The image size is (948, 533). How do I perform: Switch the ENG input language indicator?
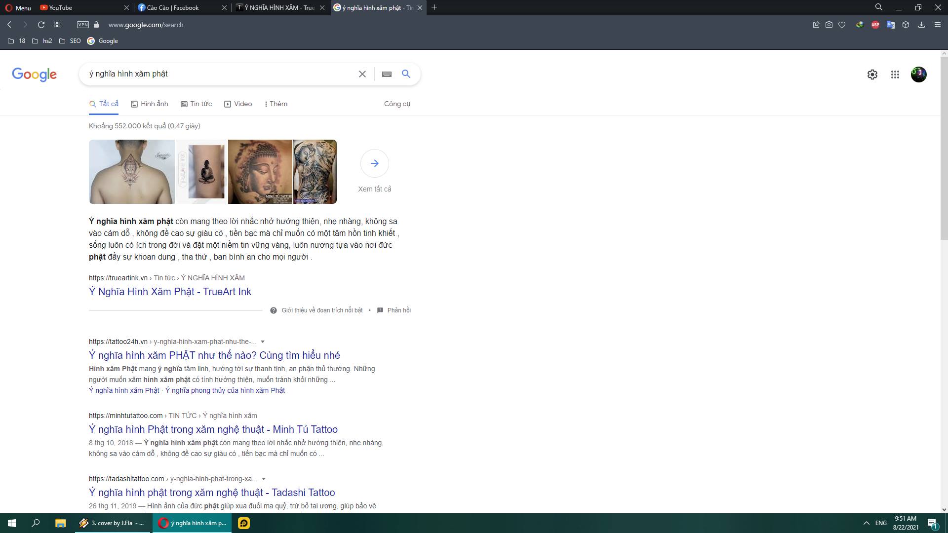(881, 523)
